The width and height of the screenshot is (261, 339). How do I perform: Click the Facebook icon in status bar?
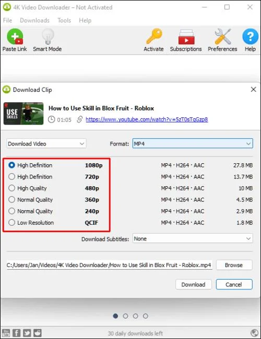(x=17, y=333)
